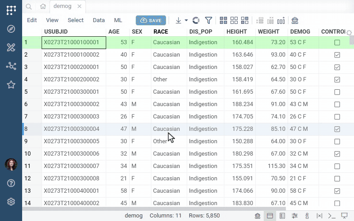Open the settings gear in sidebar
The width and height of the screenshot is (354, 221).
[11, 202]
